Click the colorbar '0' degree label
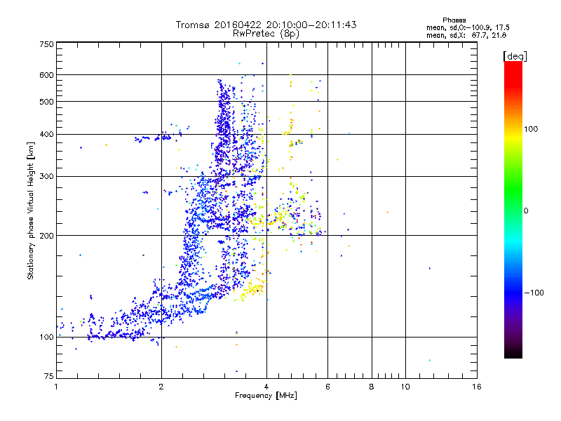Image resolution: width=561 pixels, height=421 pixels. [526, 210]
